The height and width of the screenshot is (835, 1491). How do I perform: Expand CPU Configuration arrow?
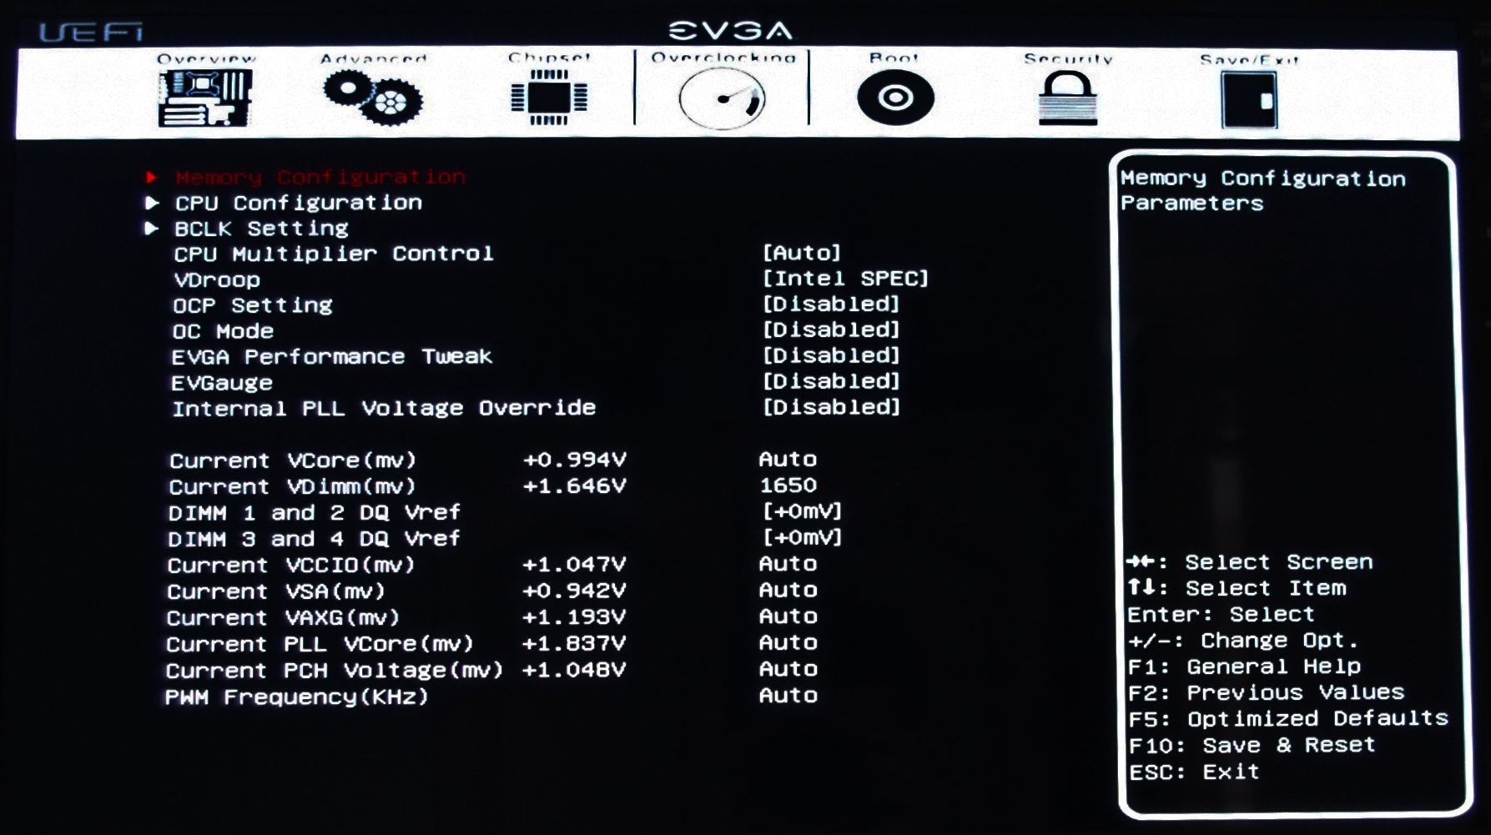tap(151, 203)
